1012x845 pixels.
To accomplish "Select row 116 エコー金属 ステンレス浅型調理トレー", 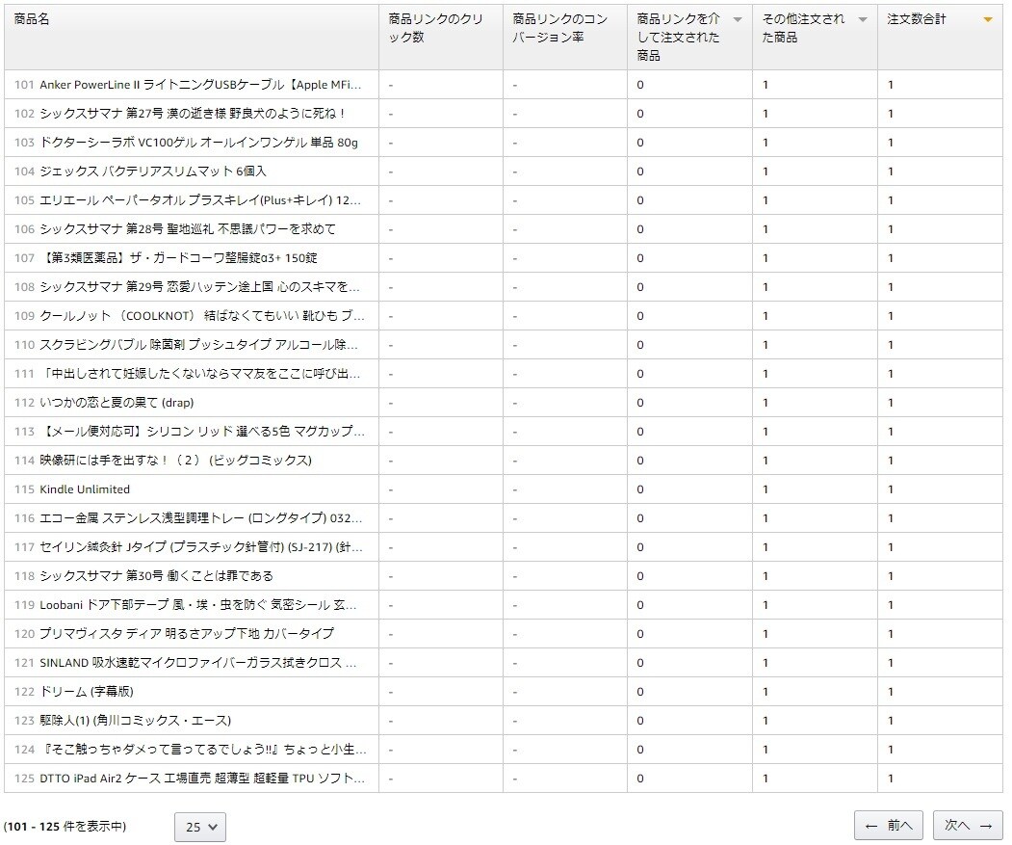I will [504, 518].
